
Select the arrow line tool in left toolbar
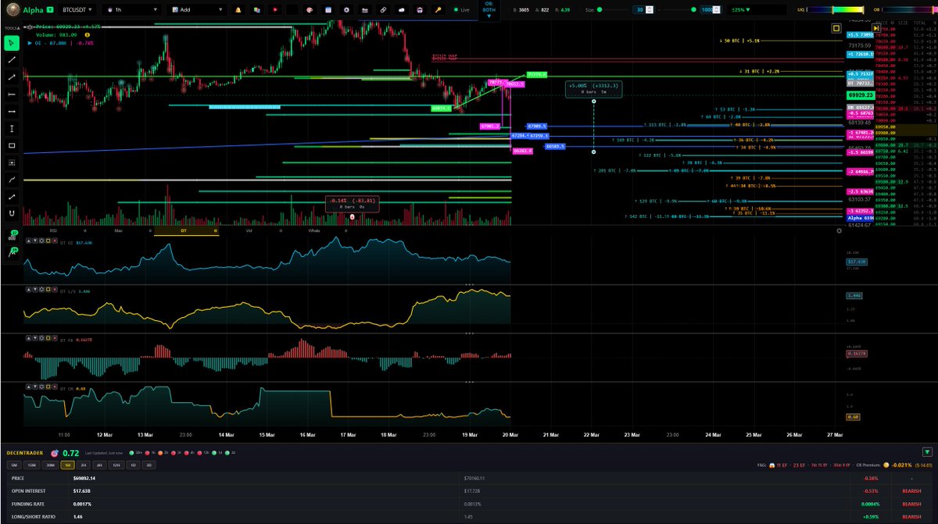[x=12, y=77]
